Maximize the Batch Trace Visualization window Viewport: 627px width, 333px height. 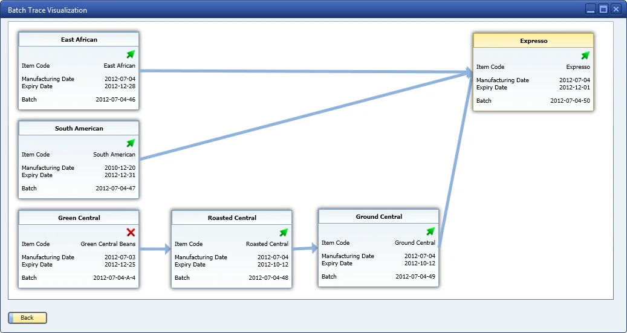click(x=603, y=10)
